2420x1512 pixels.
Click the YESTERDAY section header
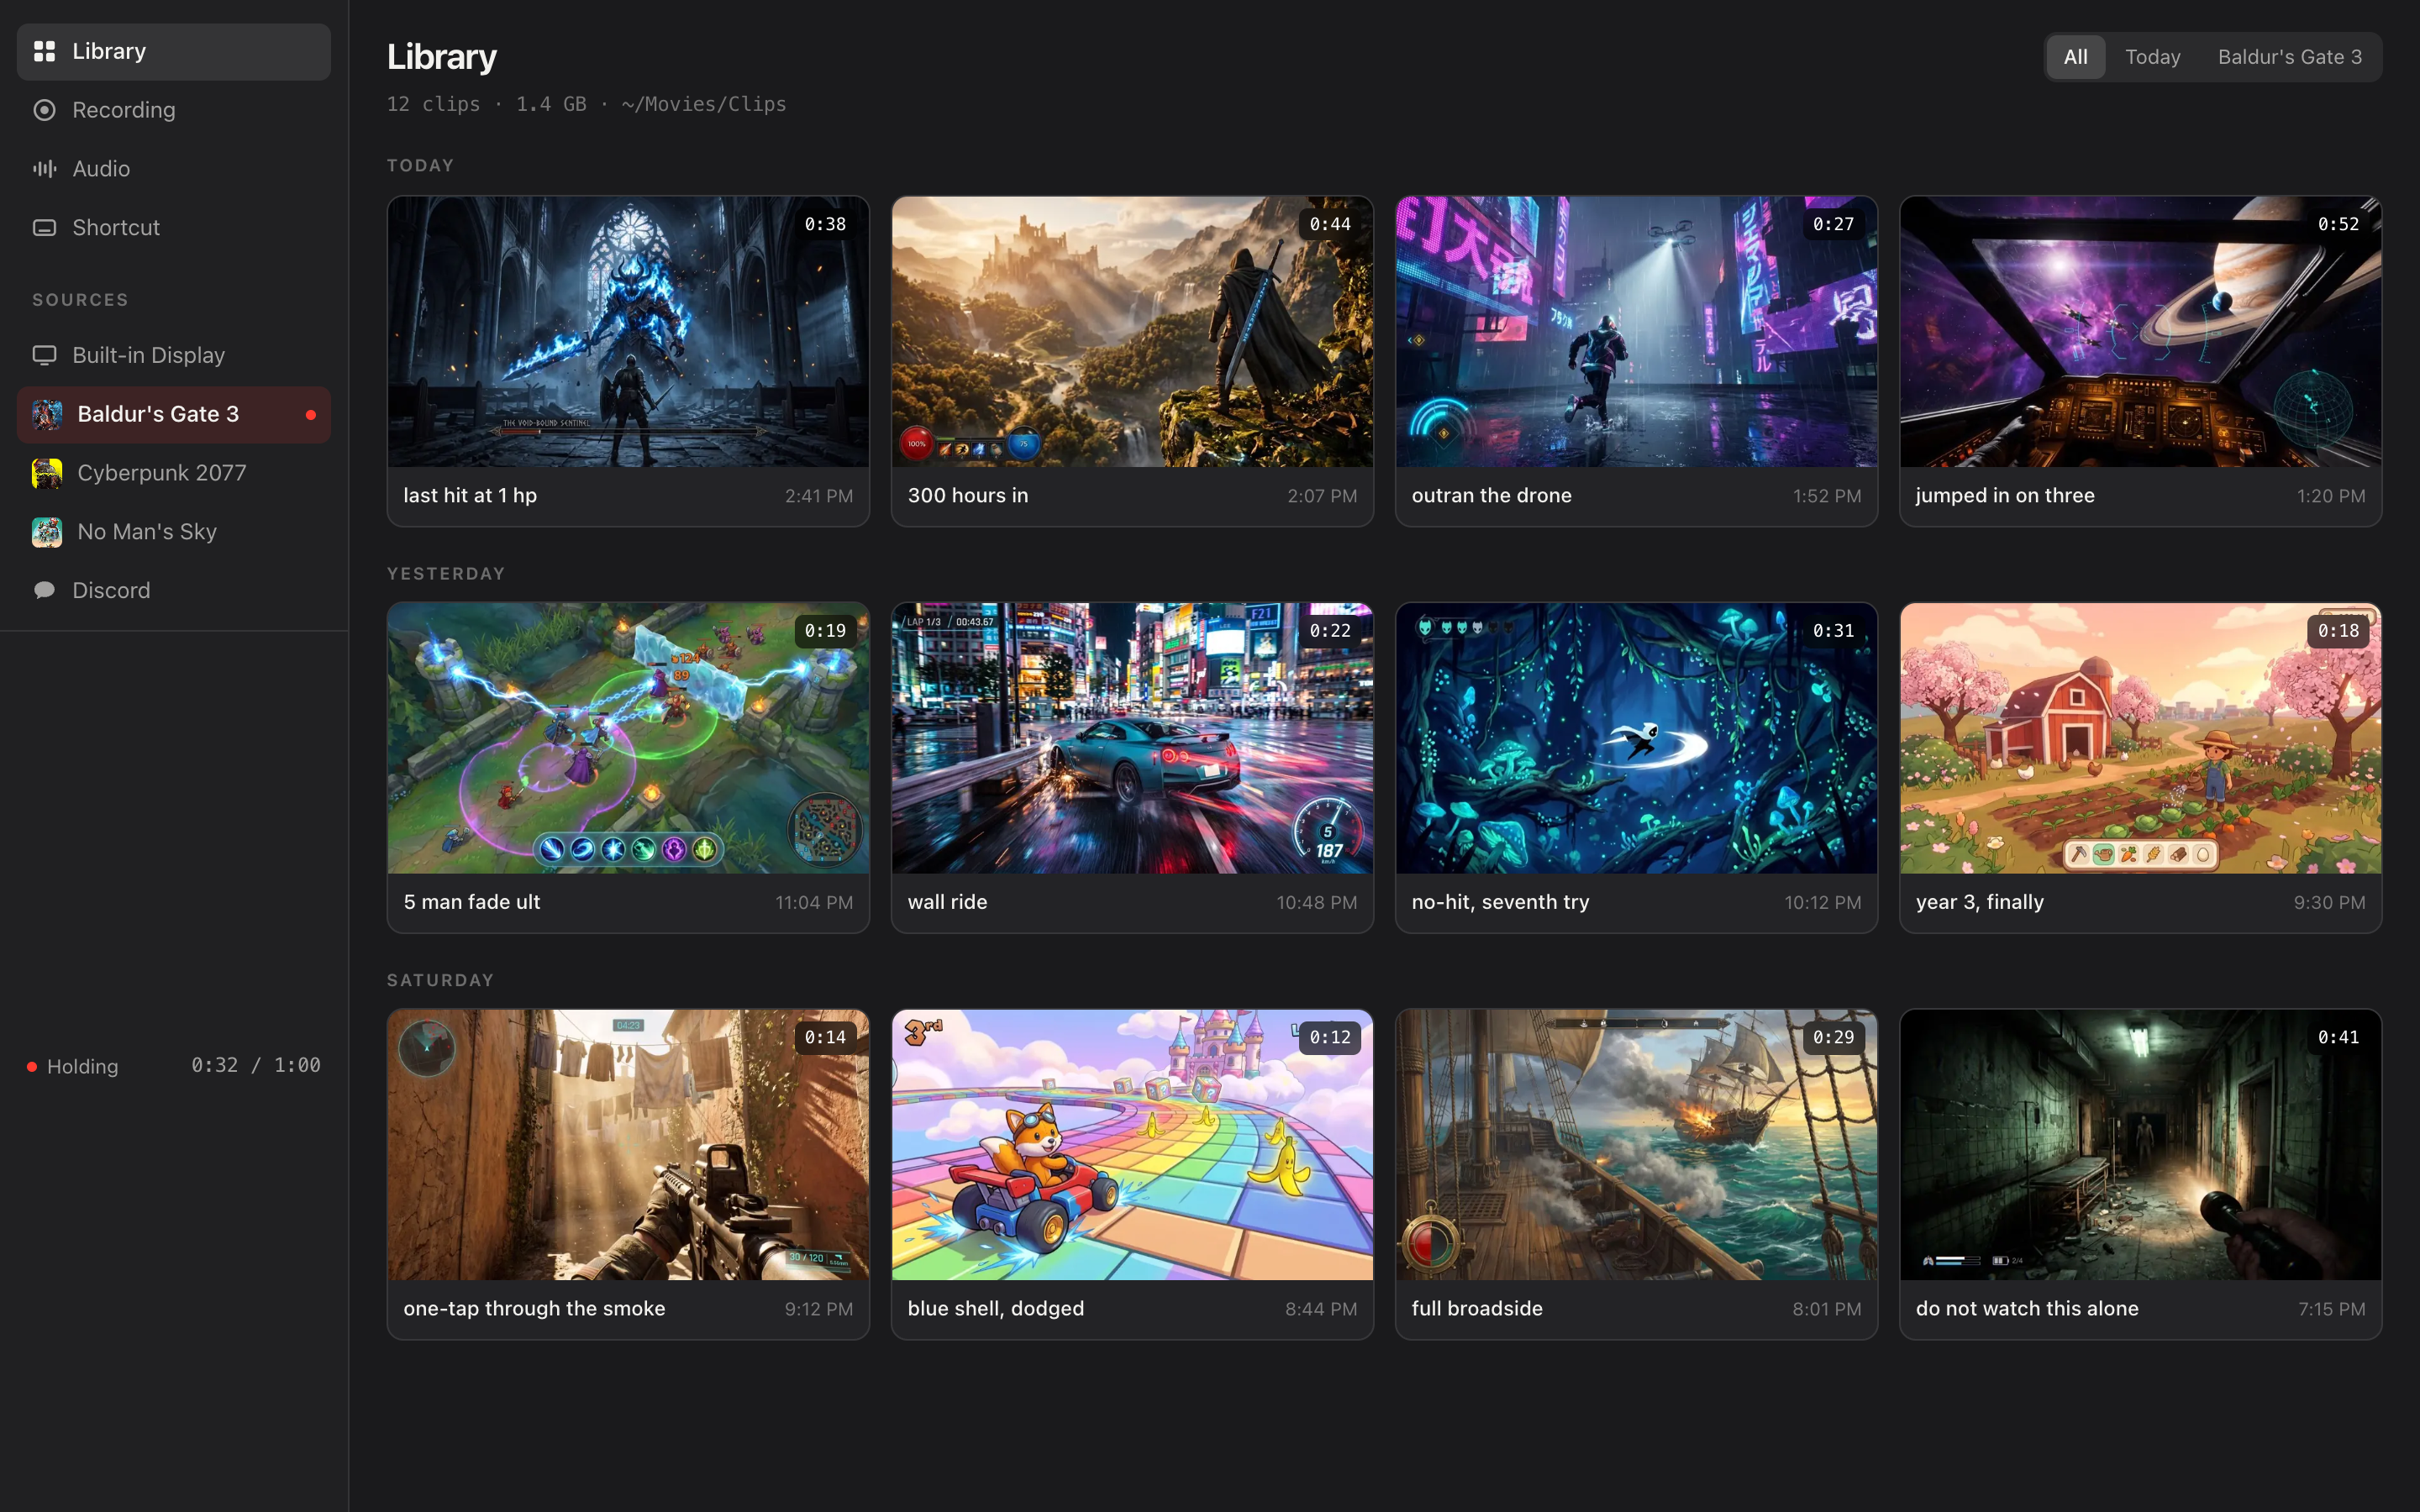446,574
